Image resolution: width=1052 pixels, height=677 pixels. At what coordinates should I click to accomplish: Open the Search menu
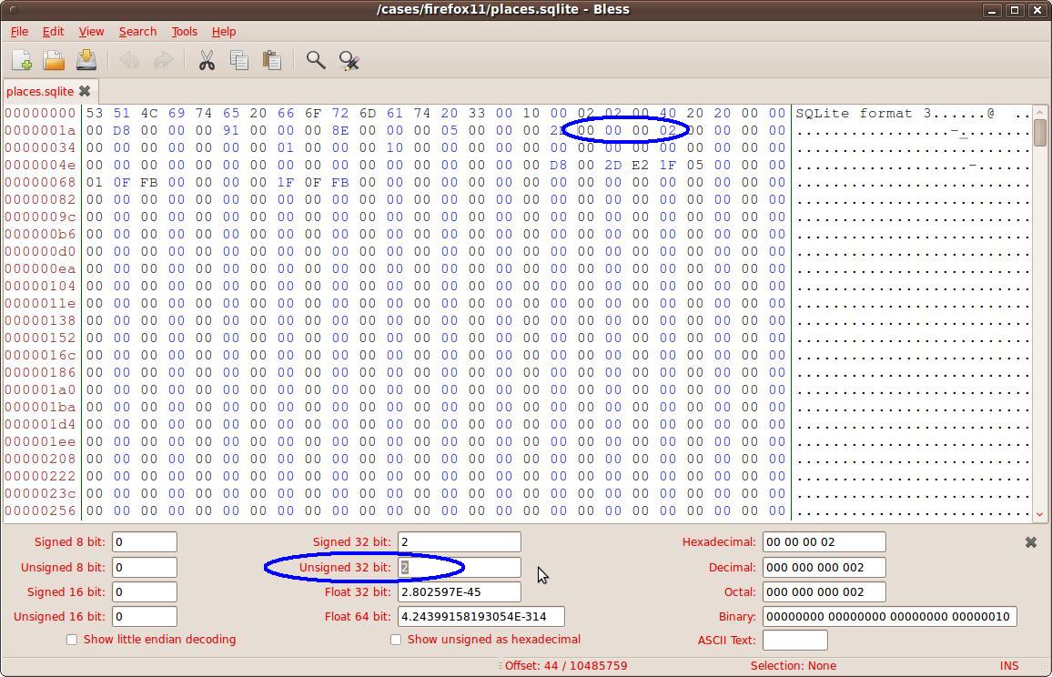pos(137,32)
